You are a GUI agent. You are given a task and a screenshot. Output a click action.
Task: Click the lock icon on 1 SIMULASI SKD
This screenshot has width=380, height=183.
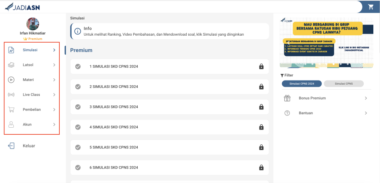coord(261,66)
